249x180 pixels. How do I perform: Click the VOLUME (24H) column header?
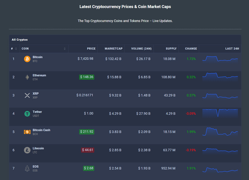[x=141, y=49]
